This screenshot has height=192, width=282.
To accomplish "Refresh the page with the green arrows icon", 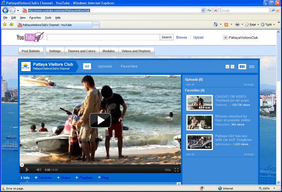I will coord(209,11).
